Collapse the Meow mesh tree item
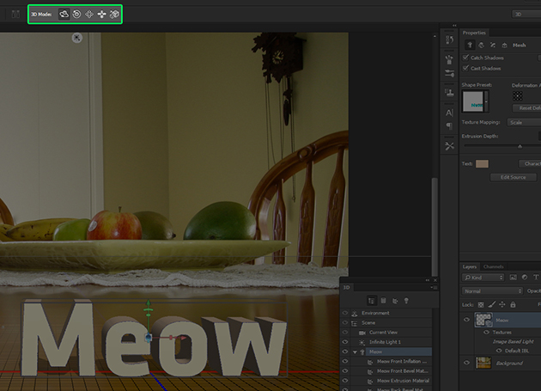The image size is (541, 391). pyautogui.click(x=355, y=352)
